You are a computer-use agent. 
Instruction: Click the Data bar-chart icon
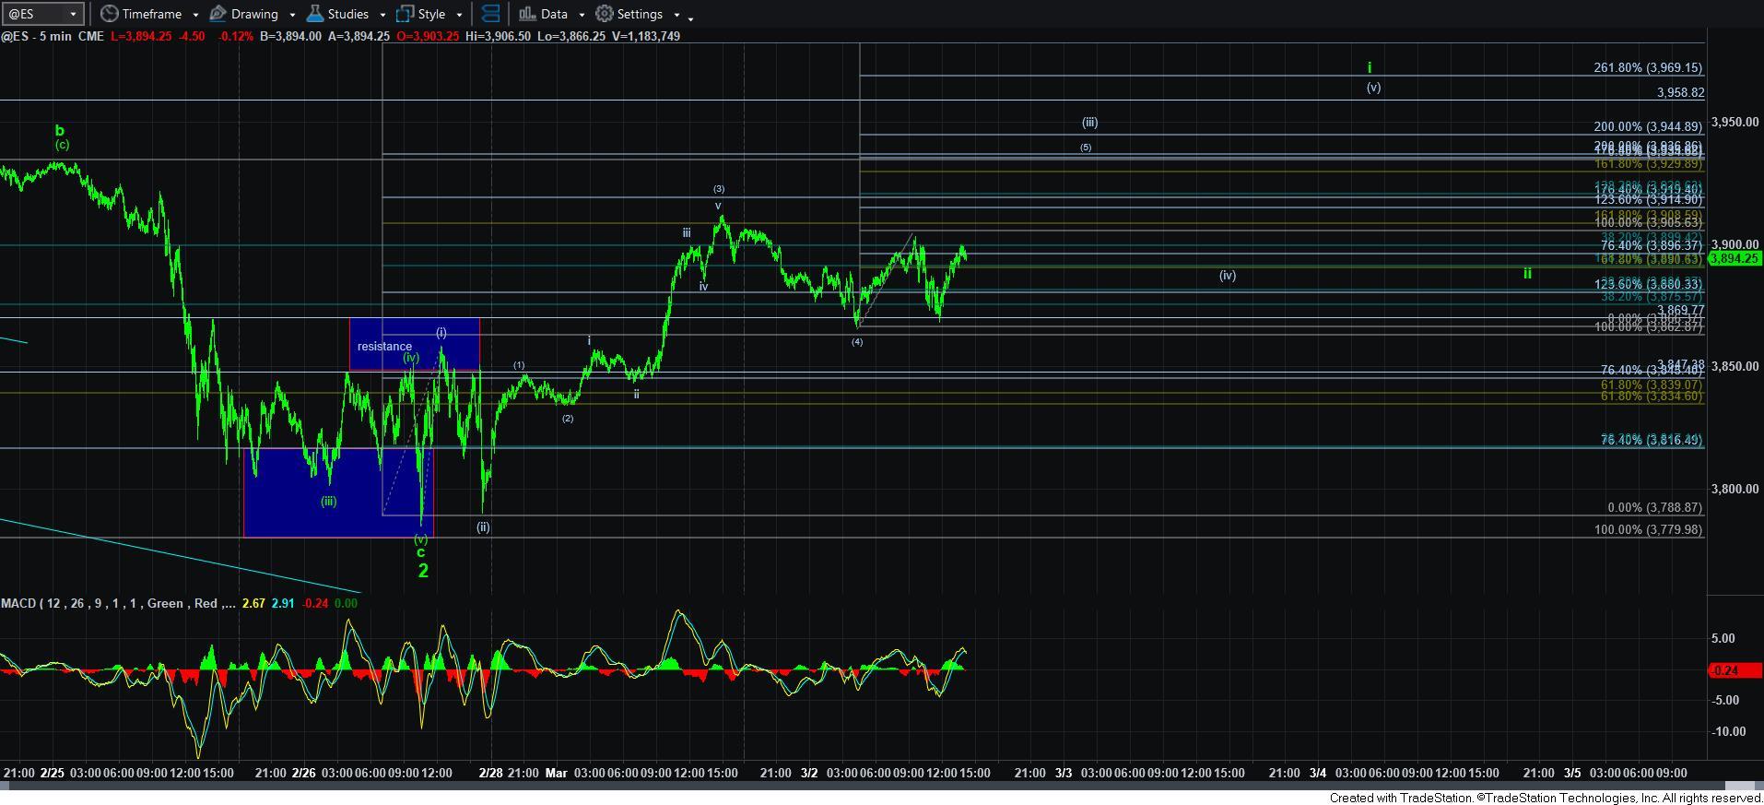point(527,14)
